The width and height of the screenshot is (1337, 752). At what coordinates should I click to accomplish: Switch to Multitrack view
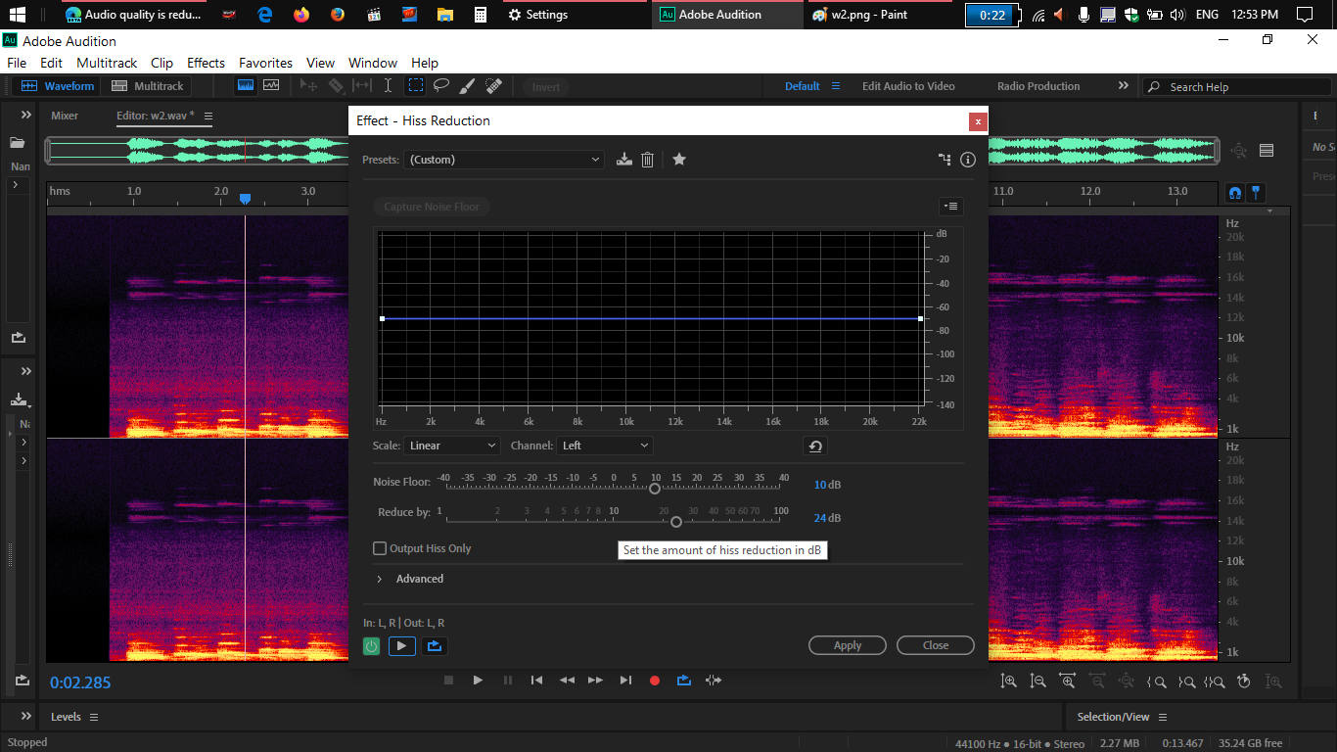[149, 86]
